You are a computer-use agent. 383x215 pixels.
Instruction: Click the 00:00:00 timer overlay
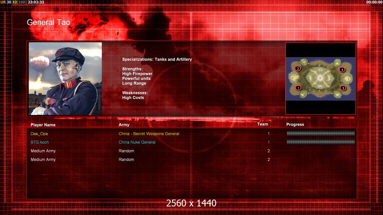(374, 2)
